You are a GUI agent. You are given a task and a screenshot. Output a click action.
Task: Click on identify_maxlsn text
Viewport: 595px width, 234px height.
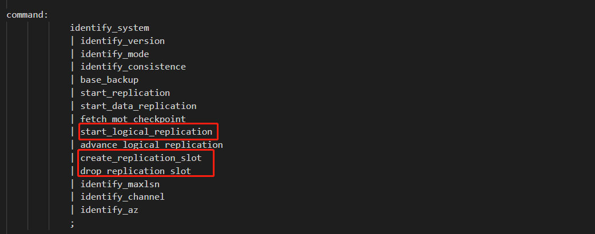coord(120,184)
